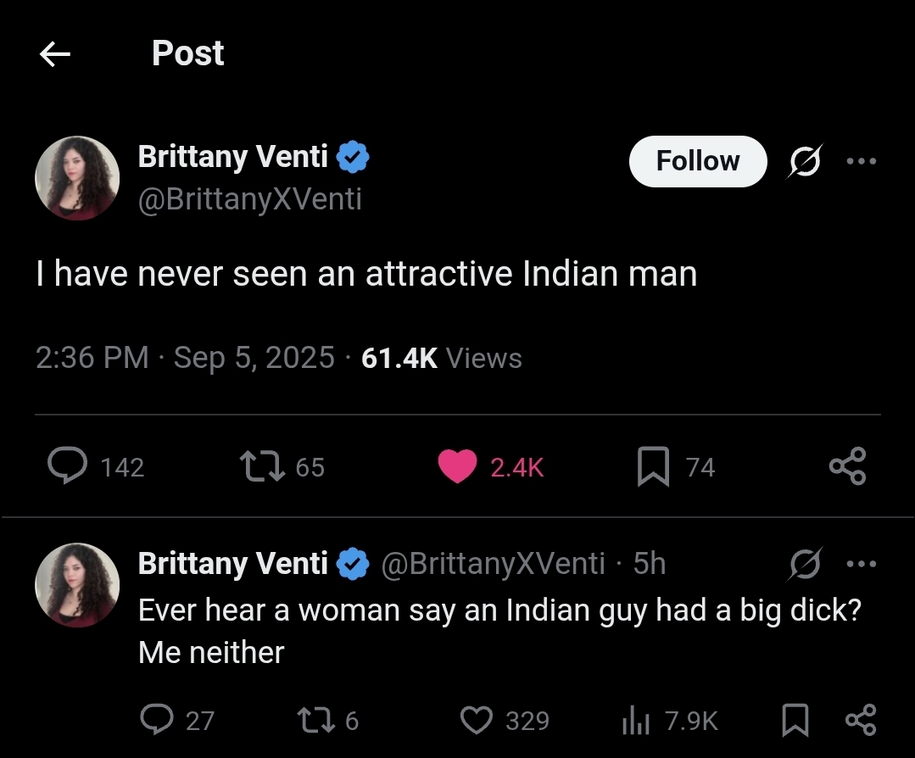The height and width of the screenshot is (758, 915).
Task: Open the main post's profile picture
Action: click(x=77, y=178)
